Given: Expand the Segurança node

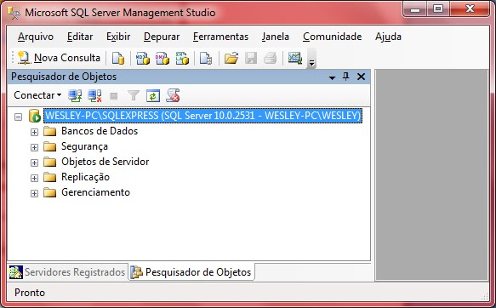Looking at the screenshot, I should 34,147.
